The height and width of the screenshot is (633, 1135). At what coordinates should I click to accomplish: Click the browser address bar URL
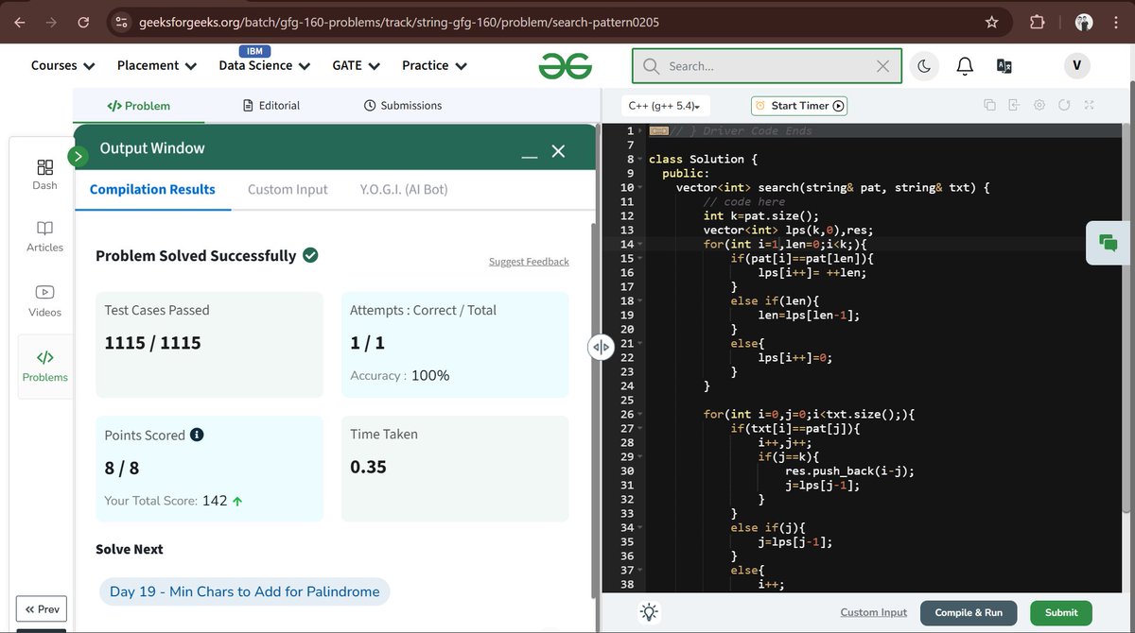pos(398,22)
